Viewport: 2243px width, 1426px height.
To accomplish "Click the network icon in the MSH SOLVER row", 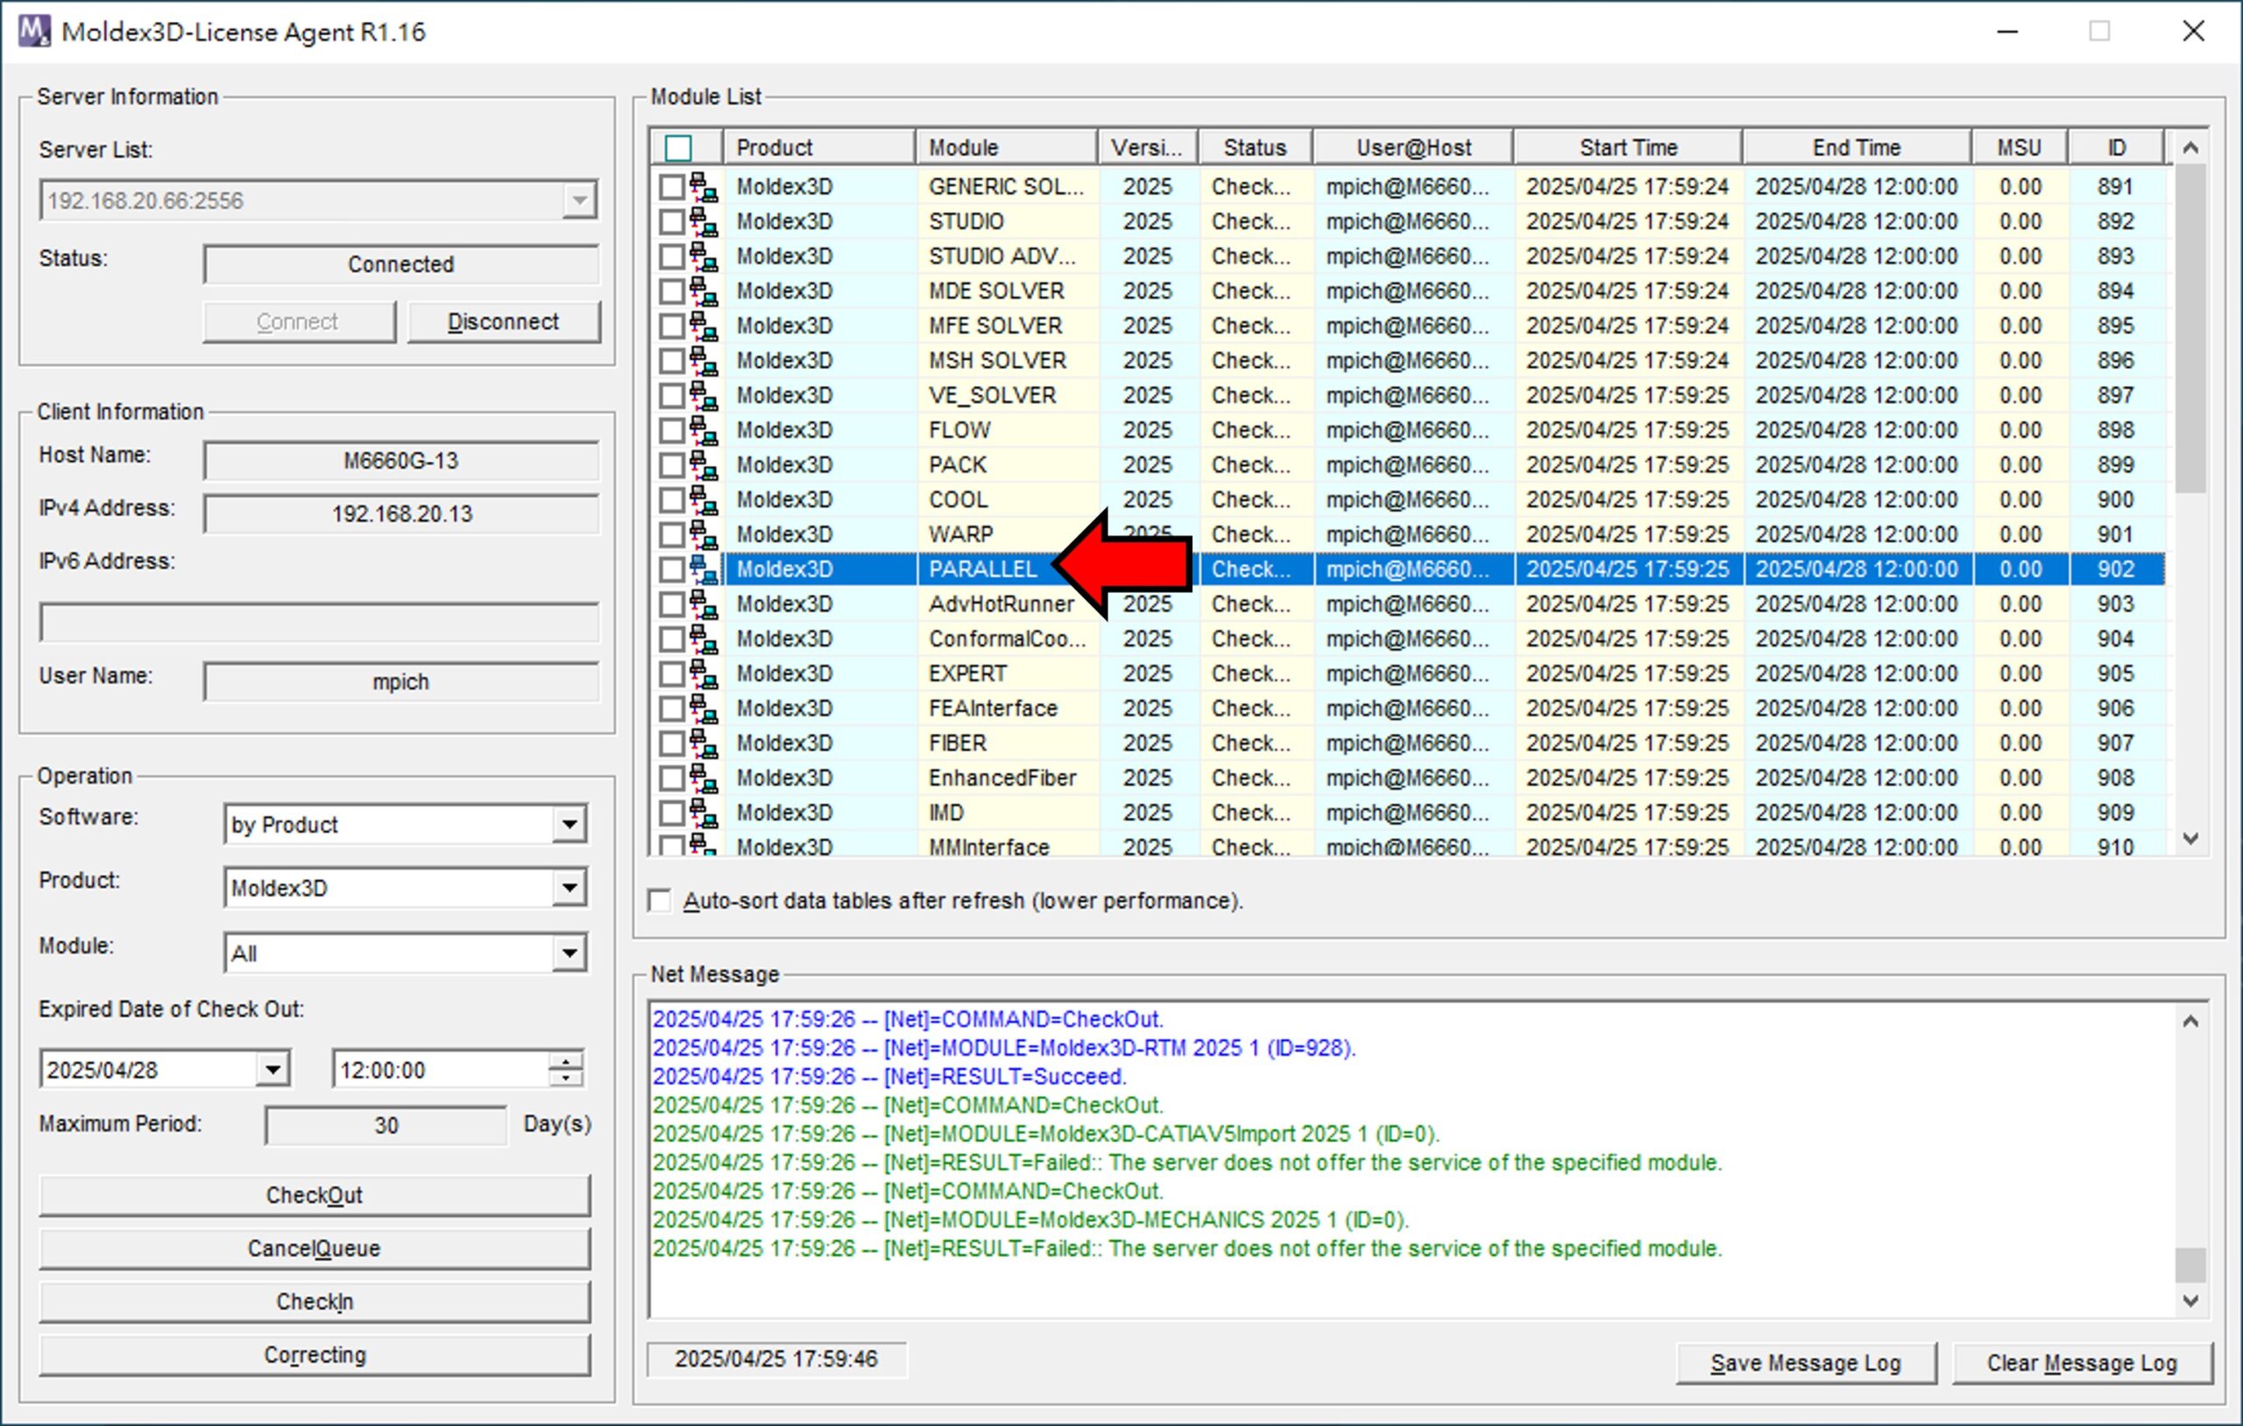I will [x=704, y=361].
